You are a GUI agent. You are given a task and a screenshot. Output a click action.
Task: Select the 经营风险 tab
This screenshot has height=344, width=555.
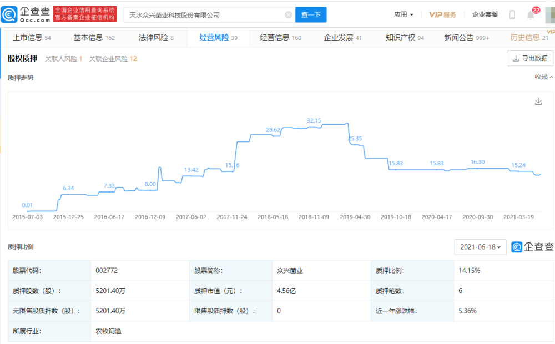pos(218,38)
